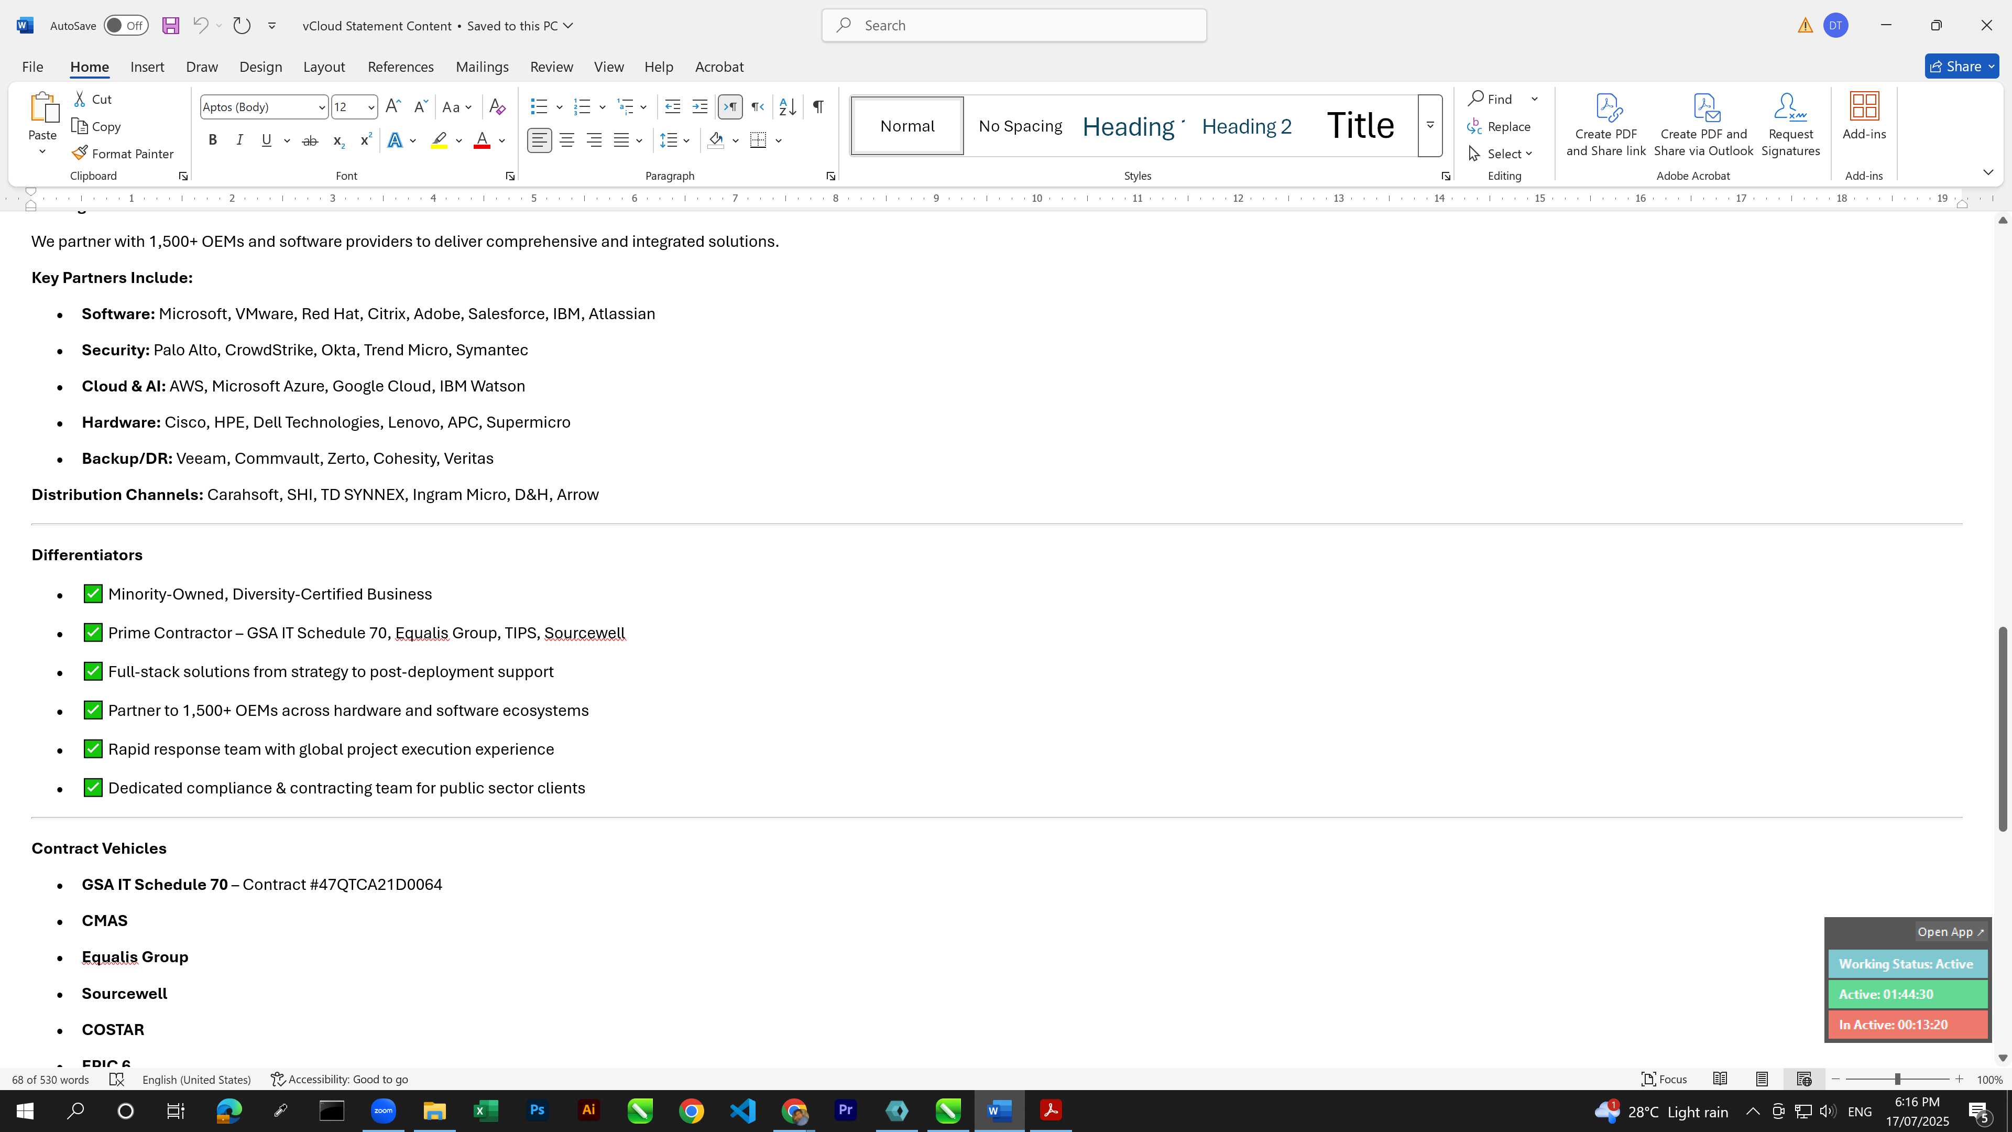
Task: Click the Save icon in title bar
Action: 170,26
